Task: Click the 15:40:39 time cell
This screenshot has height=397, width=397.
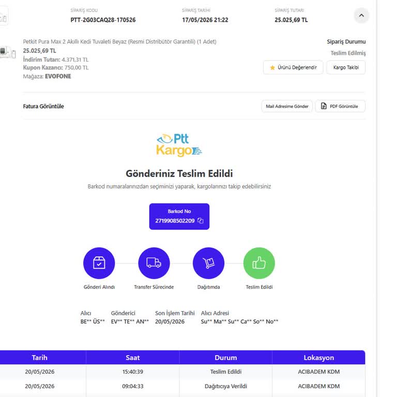Action: click(x=133, y=372)
